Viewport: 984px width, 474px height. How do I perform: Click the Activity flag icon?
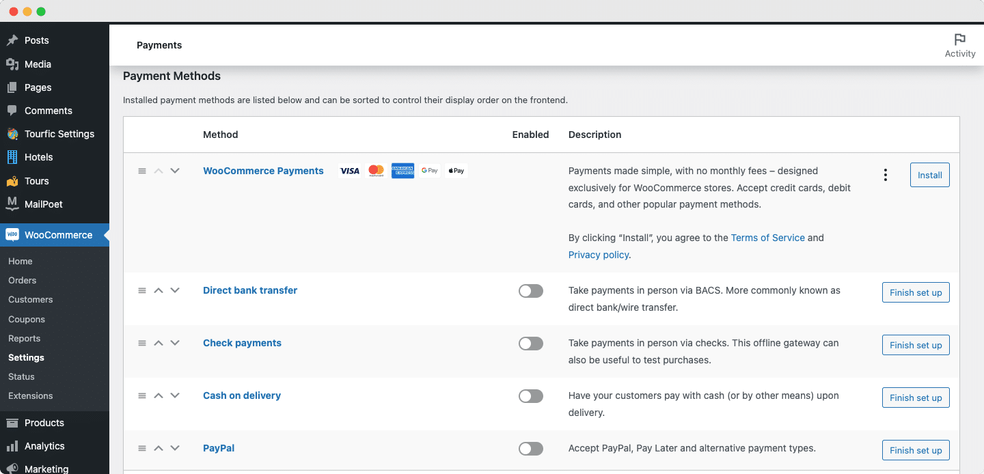pyautogui.click(x=960, y=40)
